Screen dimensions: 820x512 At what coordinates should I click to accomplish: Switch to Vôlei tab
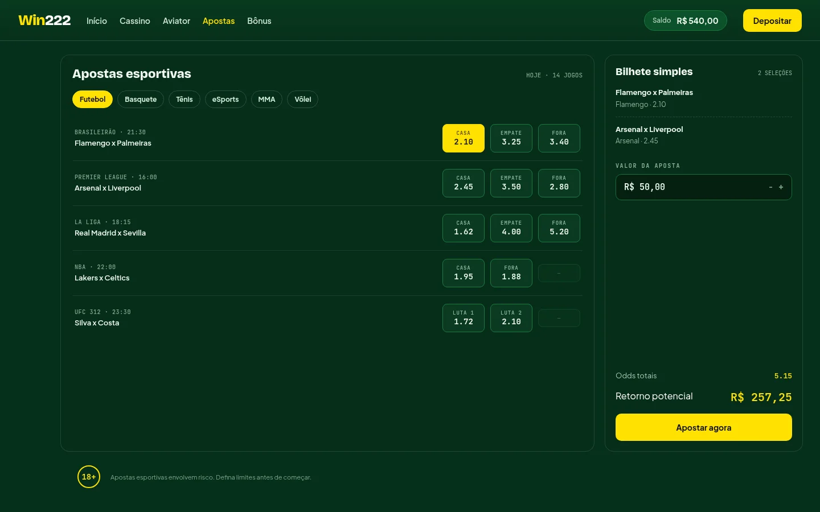pos(303,99)
